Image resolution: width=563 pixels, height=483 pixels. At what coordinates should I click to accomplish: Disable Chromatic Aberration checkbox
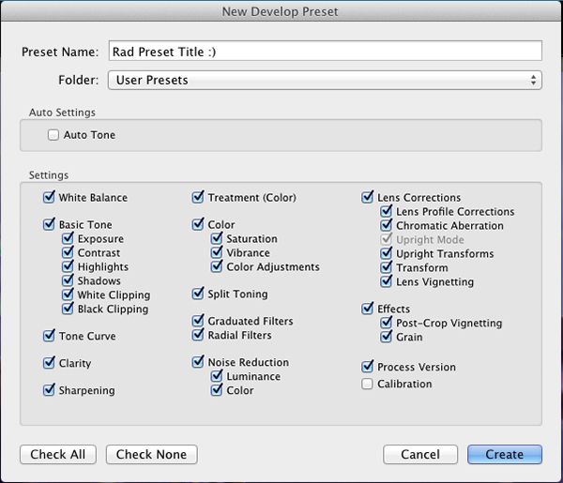click(386, 225)
